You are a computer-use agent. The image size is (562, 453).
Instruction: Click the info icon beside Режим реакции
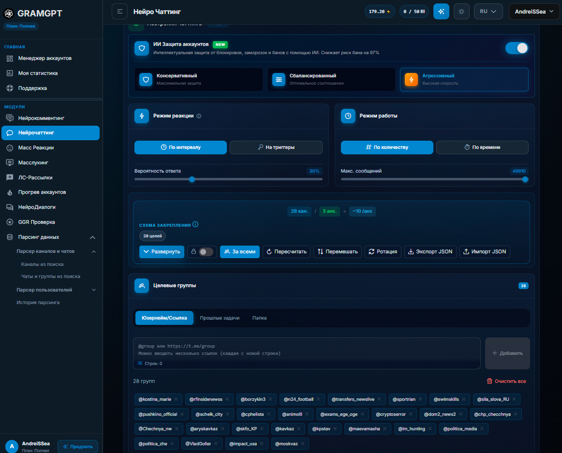(x=199, y=116)
